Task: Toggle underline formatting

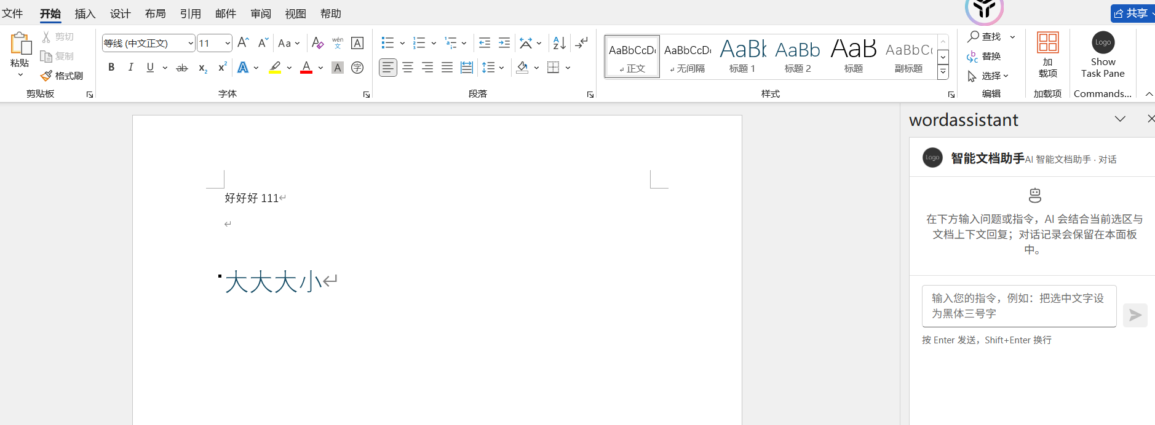Action: [150, 68]
